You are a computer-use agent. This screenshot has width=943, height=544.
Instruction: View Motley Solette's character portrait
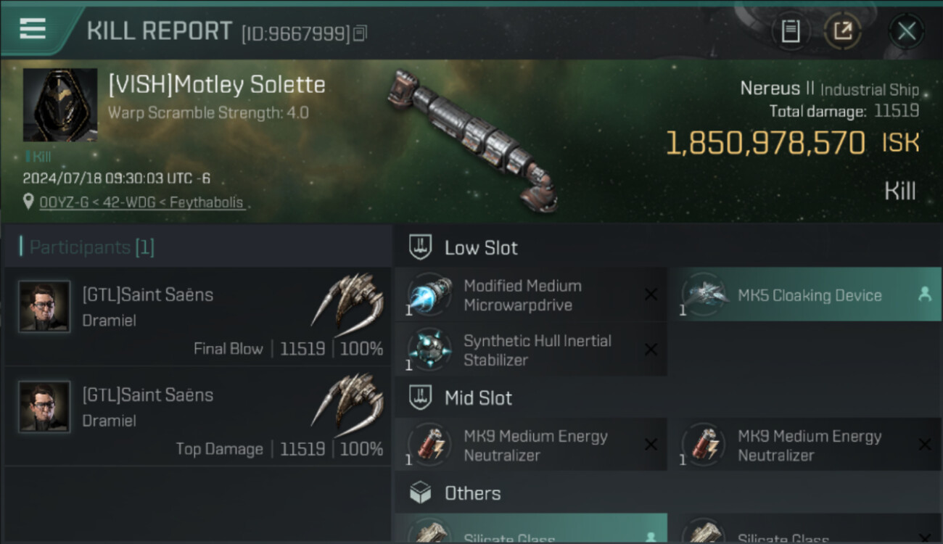coord(60,105)
